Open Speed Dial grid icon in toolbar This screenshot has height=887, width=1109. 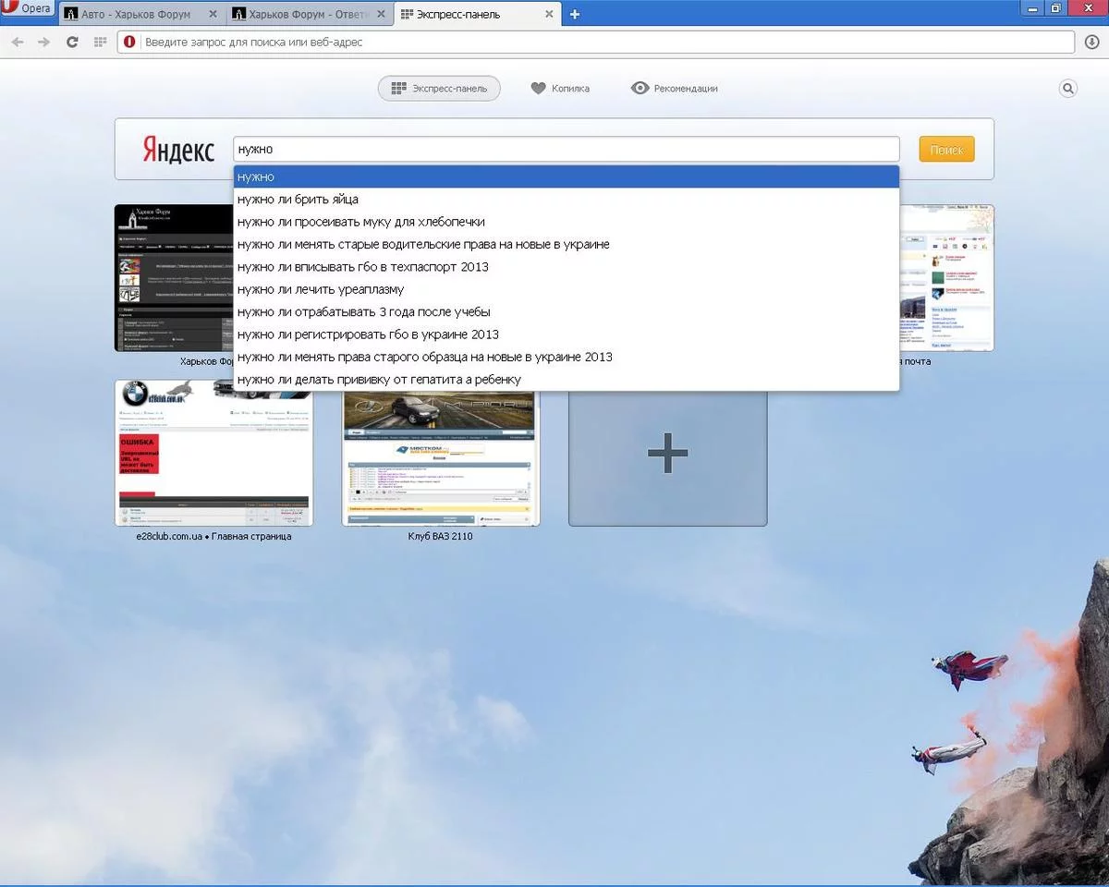100,42
